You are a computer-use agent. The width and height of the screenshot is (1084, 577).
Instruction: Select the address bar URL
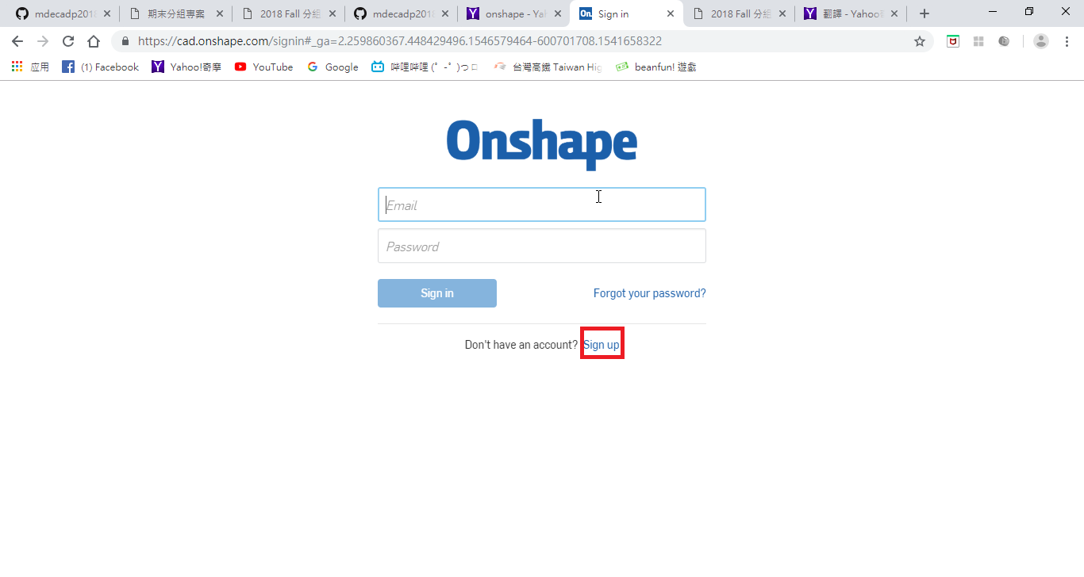(400, 41)
